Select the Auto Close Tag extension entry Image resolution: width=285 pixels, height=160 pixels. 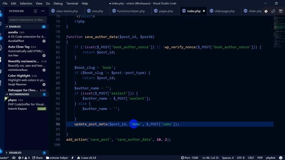pyautogui.click(x=26, y=51)
